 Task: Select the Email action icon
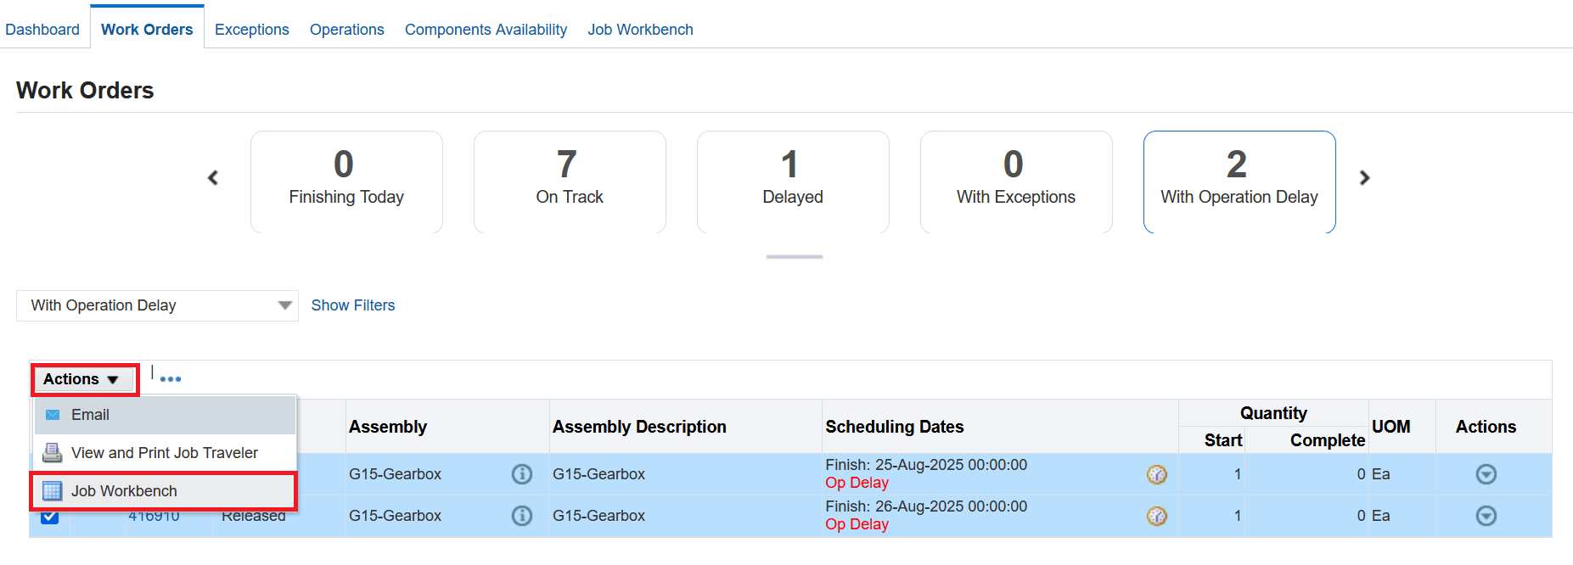tap(53, 414)
